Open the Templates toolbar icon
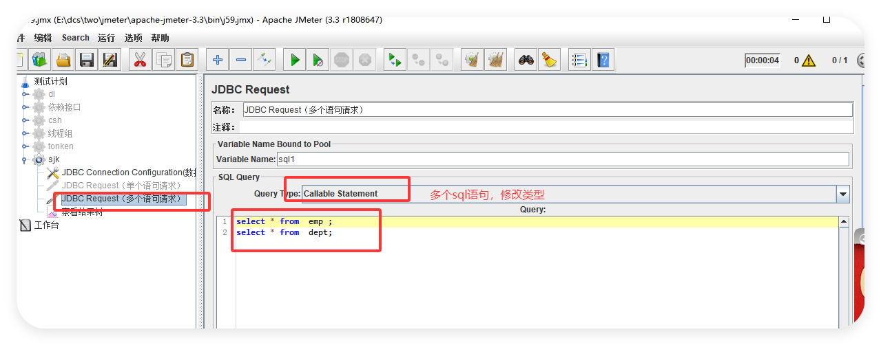Viewport: 881px width, 345px height. [x=39, y=60]
